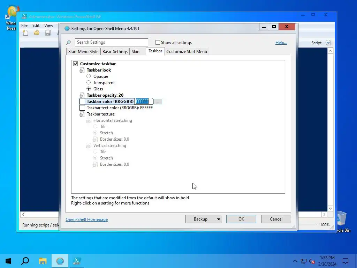357x268 pixels.
Task: Select the Glass taskbar look
Action: [89, 89]
